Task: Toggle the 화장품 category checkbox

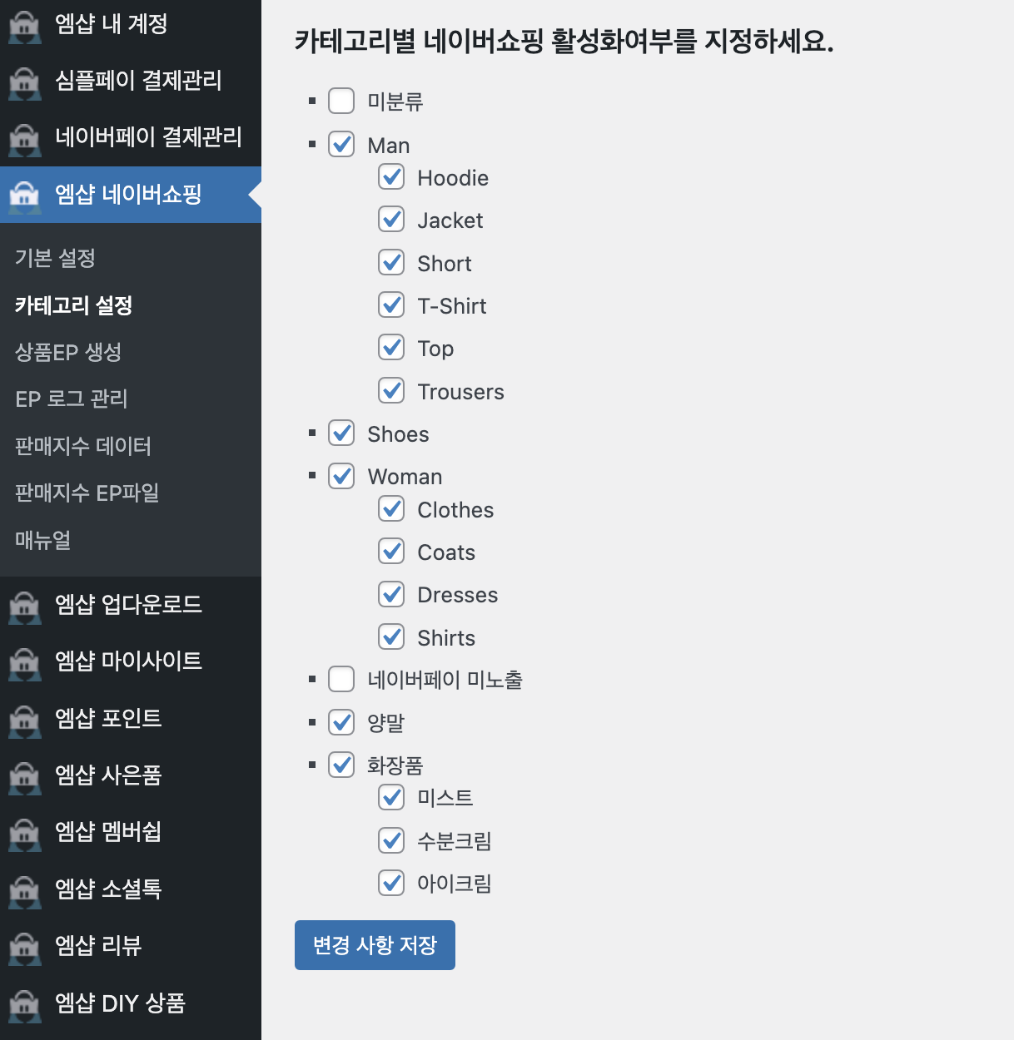Action: (x=341, y=765)
